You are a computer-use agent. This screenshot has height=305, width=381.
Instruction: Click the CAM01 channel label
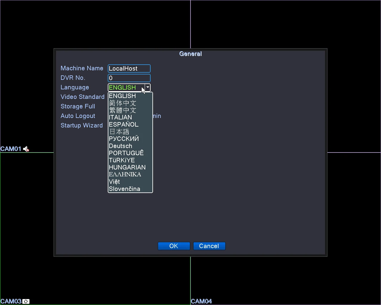[11, 149]
